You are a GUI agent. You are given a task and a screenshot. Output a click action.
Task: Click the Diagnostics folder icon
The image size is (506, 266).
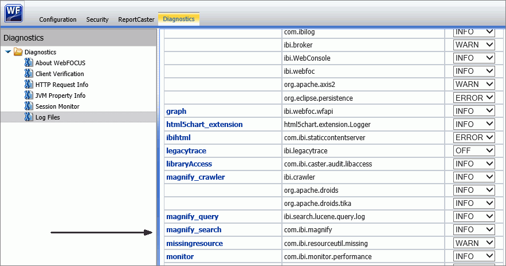(18, 52)
